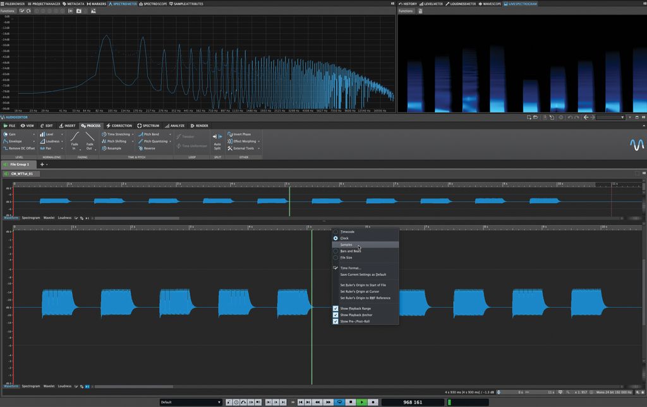647x407 pixels.
Task: Click the Resample icon
Action: 104,148
